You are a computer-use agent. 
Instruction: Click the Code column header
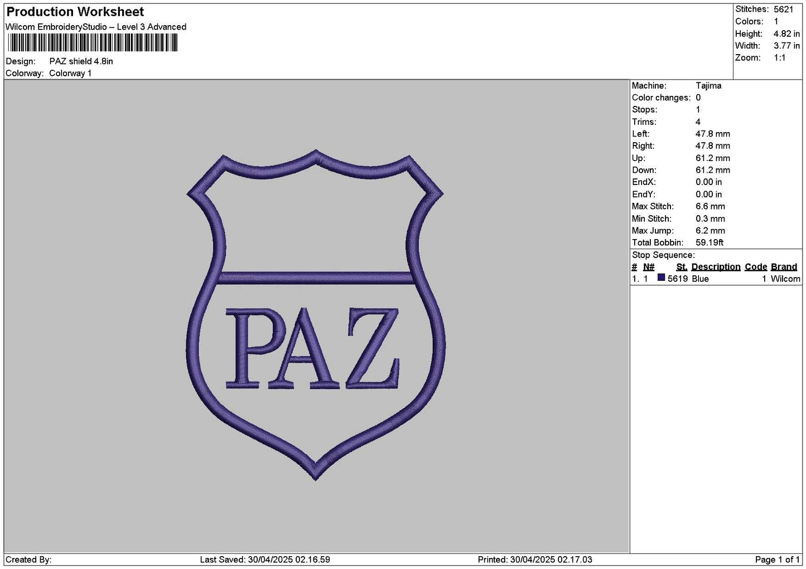click(756, 267)
